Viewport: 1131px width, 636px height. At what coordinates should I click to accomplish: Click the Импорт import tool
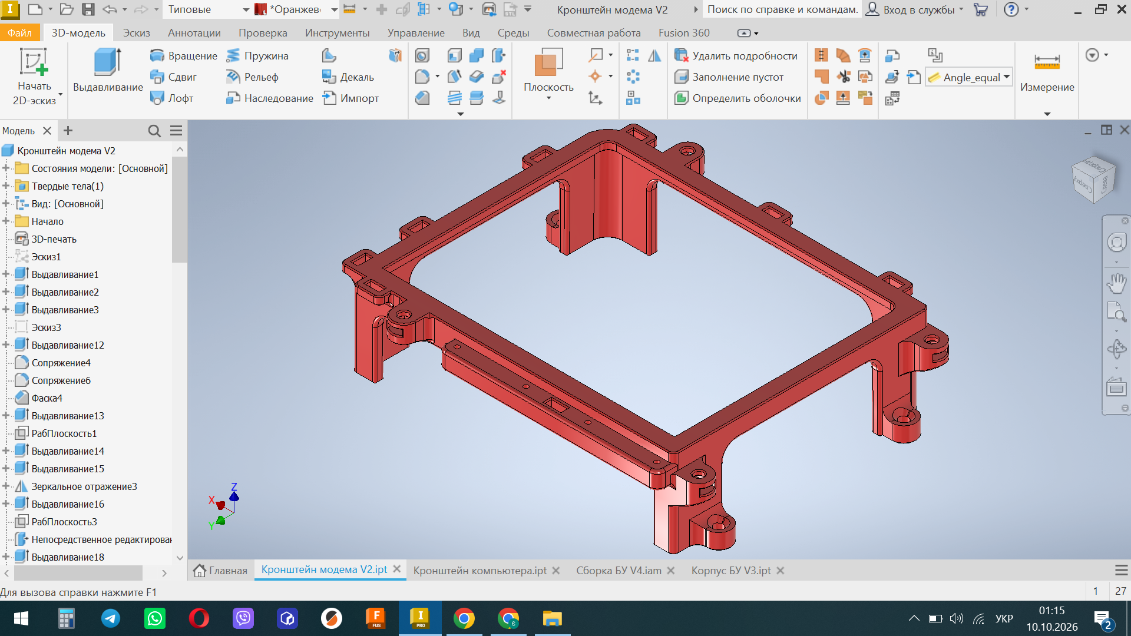[350, 98]
